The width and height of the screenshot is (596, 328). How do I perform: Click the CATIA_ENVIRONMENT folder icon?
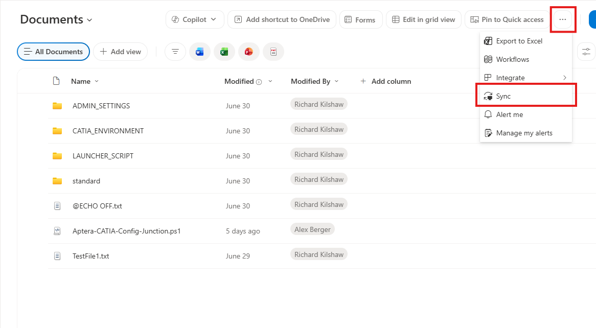pos(57,131)
